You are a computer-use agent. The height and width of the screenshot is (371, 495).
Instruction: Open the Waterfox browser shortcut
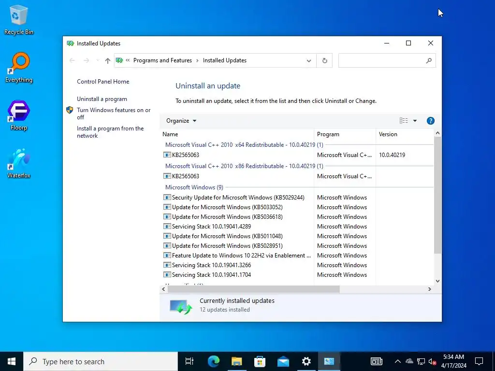(x=19, y=163)
